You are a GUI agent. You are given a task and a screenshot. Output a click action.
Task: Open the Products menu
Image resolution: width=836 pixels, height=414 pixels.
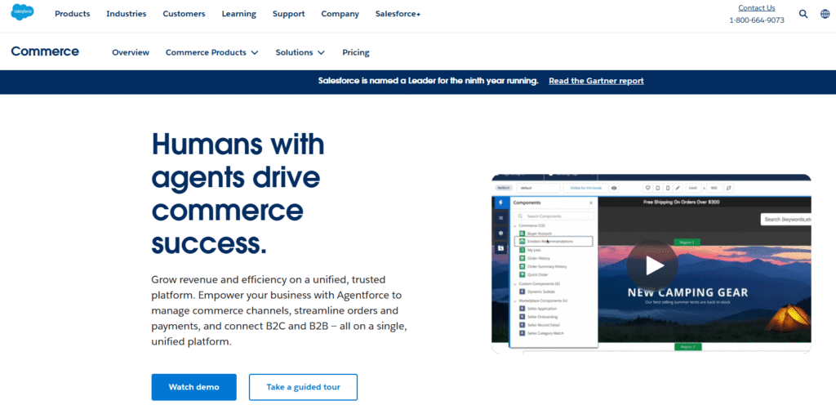73,14
